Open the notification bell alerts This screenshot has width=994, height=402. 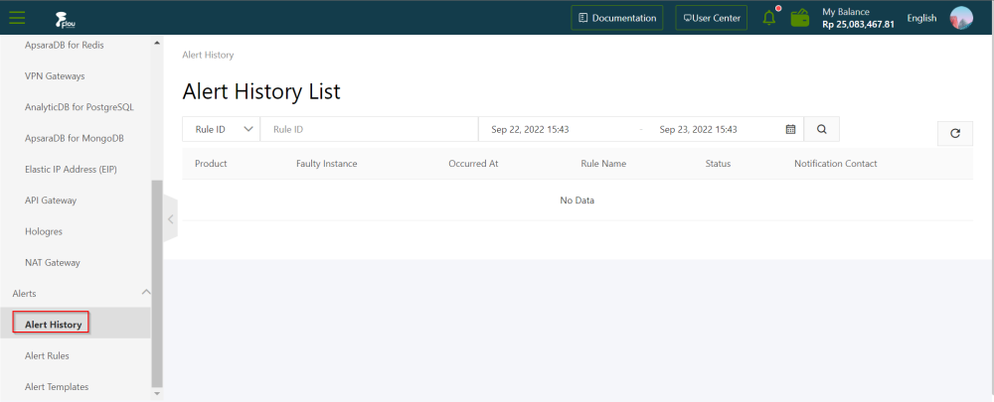[x=769, y=17]
